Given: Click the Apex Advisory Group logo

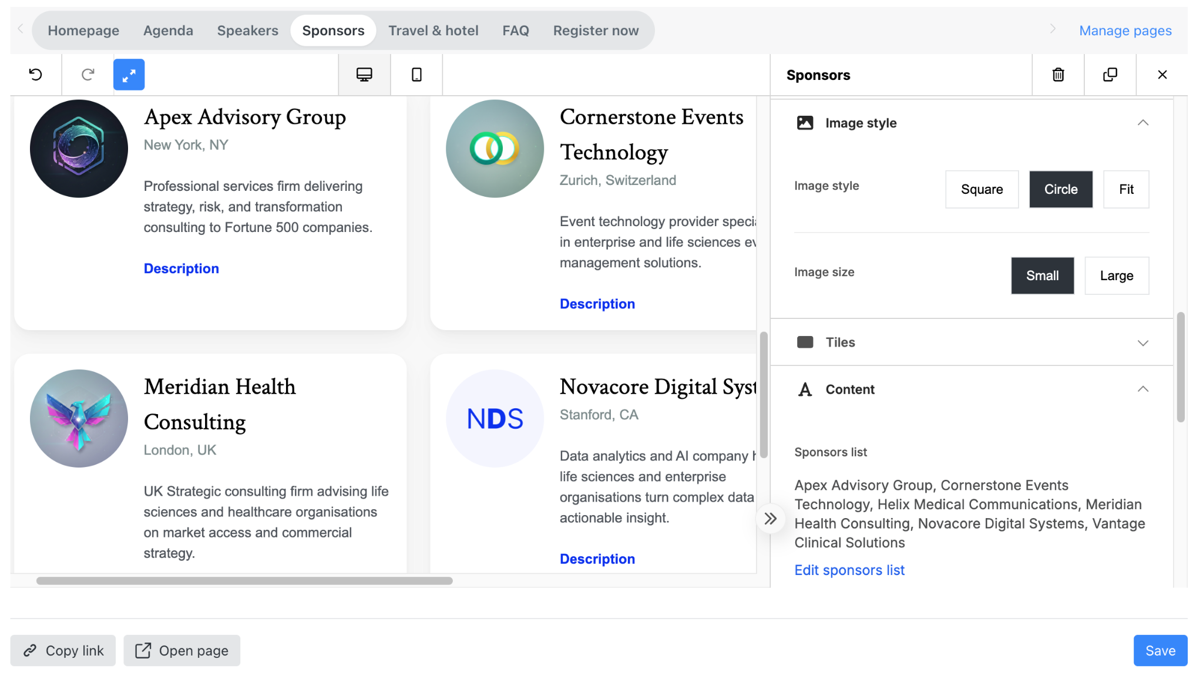Looking at the screenshot, I should pyautogui.click(x=79, y=149).
